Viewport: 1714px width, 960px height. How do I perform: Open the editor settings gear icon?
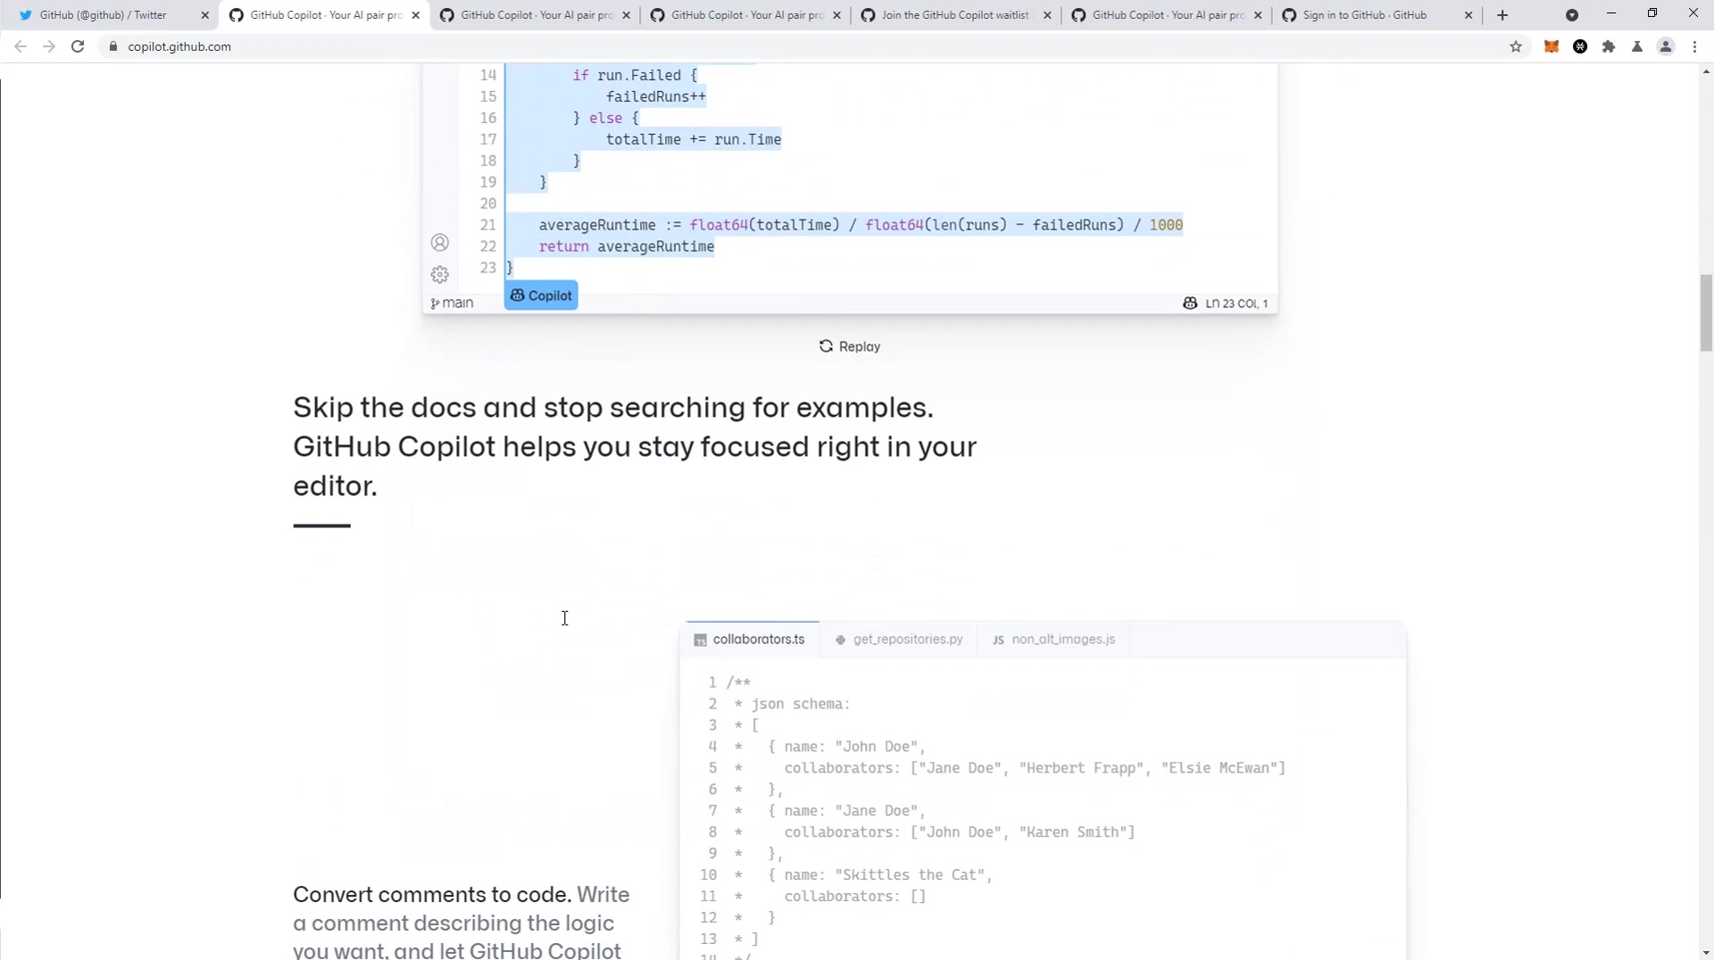pyautogui.click(x=439, y=275)
